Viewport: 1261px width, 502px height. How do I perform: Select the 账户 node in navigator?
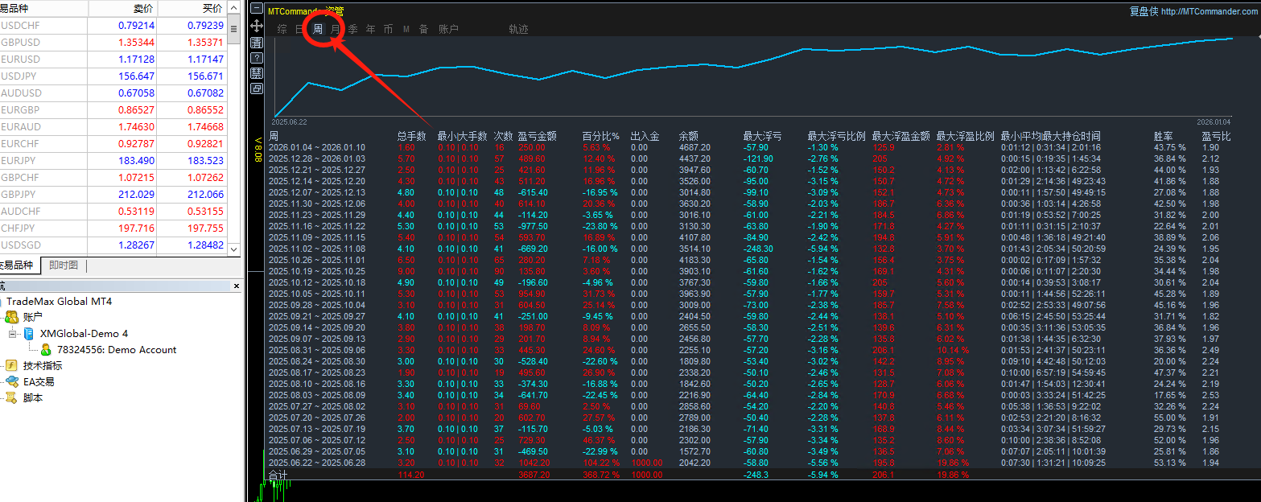[x=33, y=317]
